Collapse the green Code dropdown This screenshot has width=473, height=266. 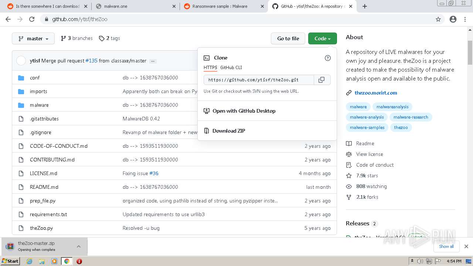323,38
